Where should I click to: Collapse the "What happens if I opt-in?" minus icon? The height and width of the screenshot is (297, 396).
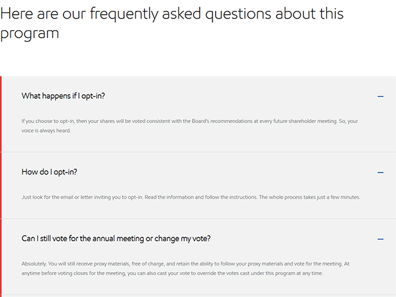coord(380,96)
